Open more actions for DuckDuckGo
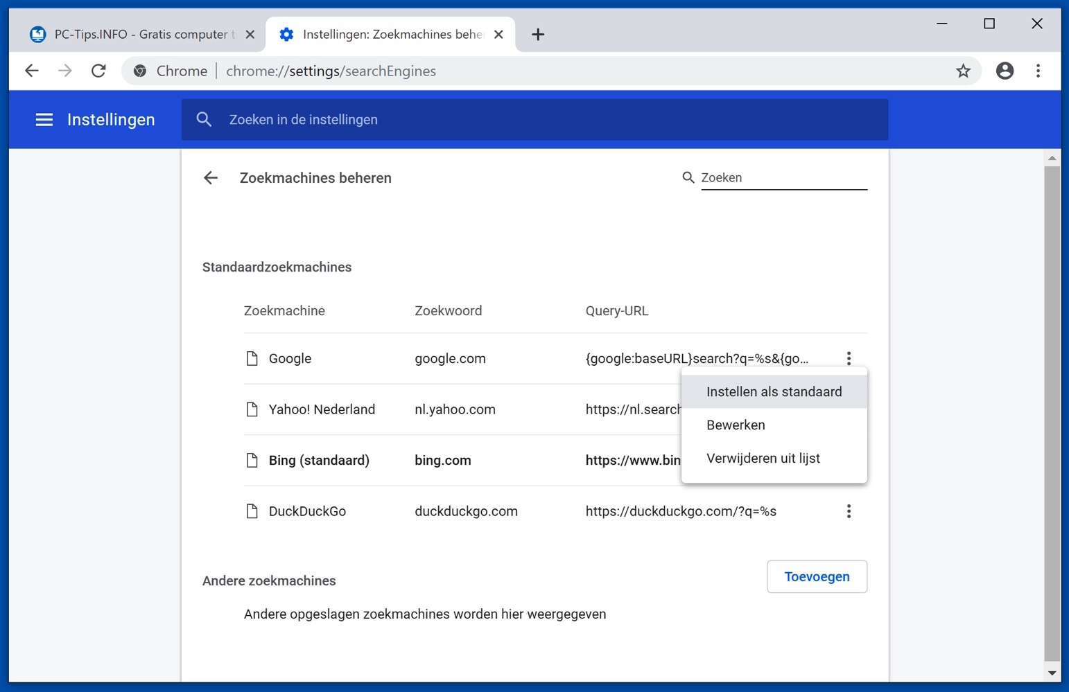The height and width of the screenshot is (692, 1069). (849, 511)
